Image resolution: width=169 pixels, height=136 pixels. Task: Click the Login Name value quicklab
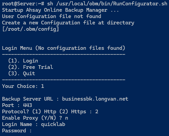53,124
